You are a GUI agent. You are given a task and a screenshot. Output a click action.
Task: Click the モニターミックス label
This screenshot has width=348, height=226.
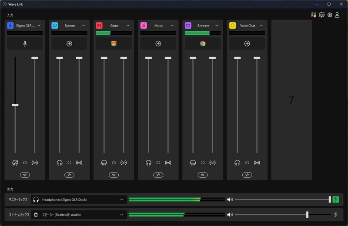point(18,199)
